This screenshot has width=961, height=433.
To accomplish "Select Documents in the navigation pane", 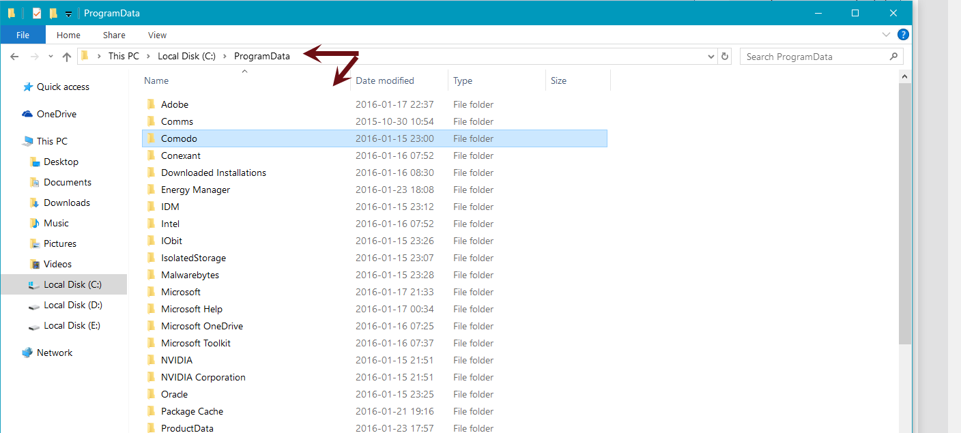I will 68,182.
